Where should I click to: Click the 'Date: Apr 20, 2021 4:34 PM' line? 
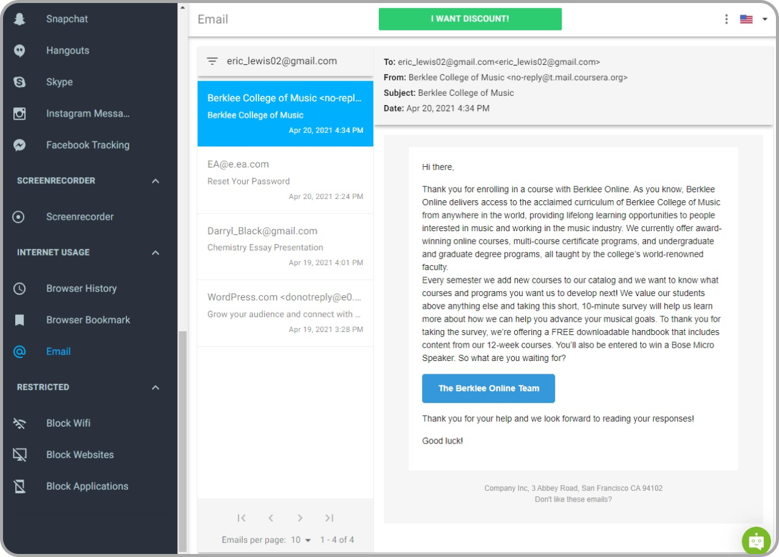click(437, 109)
